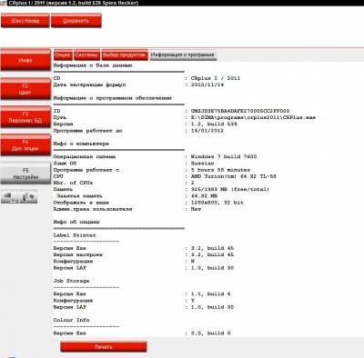Click the Label Printer subsection title
The height and width of the screenshot is (358, 364).
pos(75,235)
